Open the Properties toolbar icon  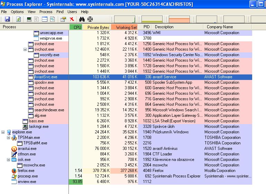point(63,19)
